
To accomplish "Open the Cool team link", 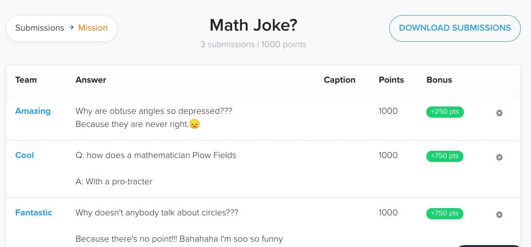I will click(x=24, y=155).
